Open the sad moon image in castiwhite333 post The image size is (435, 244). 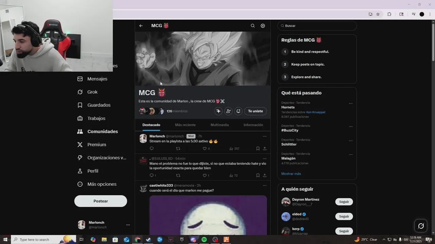click(x=208, y=215)
